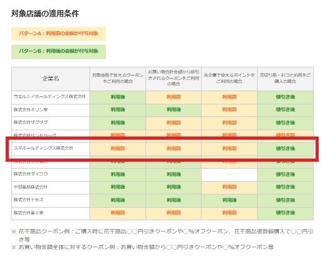Click 薬王堂 row's 利用前 in 各企業ポイント column
The image size is (325, 258).
click(229, 213)
